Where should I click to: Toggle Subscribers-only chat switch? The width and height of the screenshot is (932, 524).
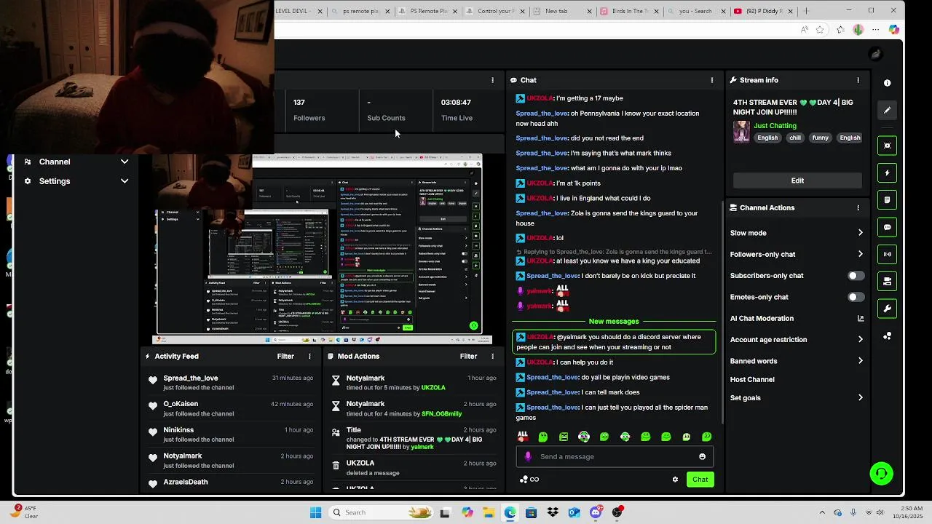(856, 276)
